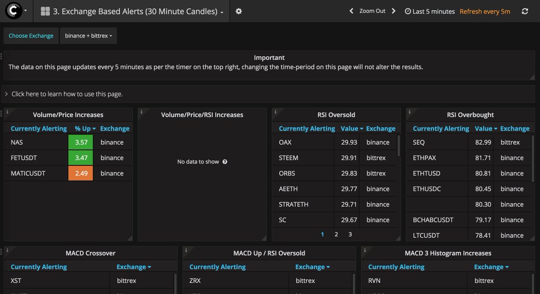This screenshot has width=540, height=294.
Task: Sort Volume/Price Increases by % Up column
Action: pyautogui.click(x=85, y=129)
